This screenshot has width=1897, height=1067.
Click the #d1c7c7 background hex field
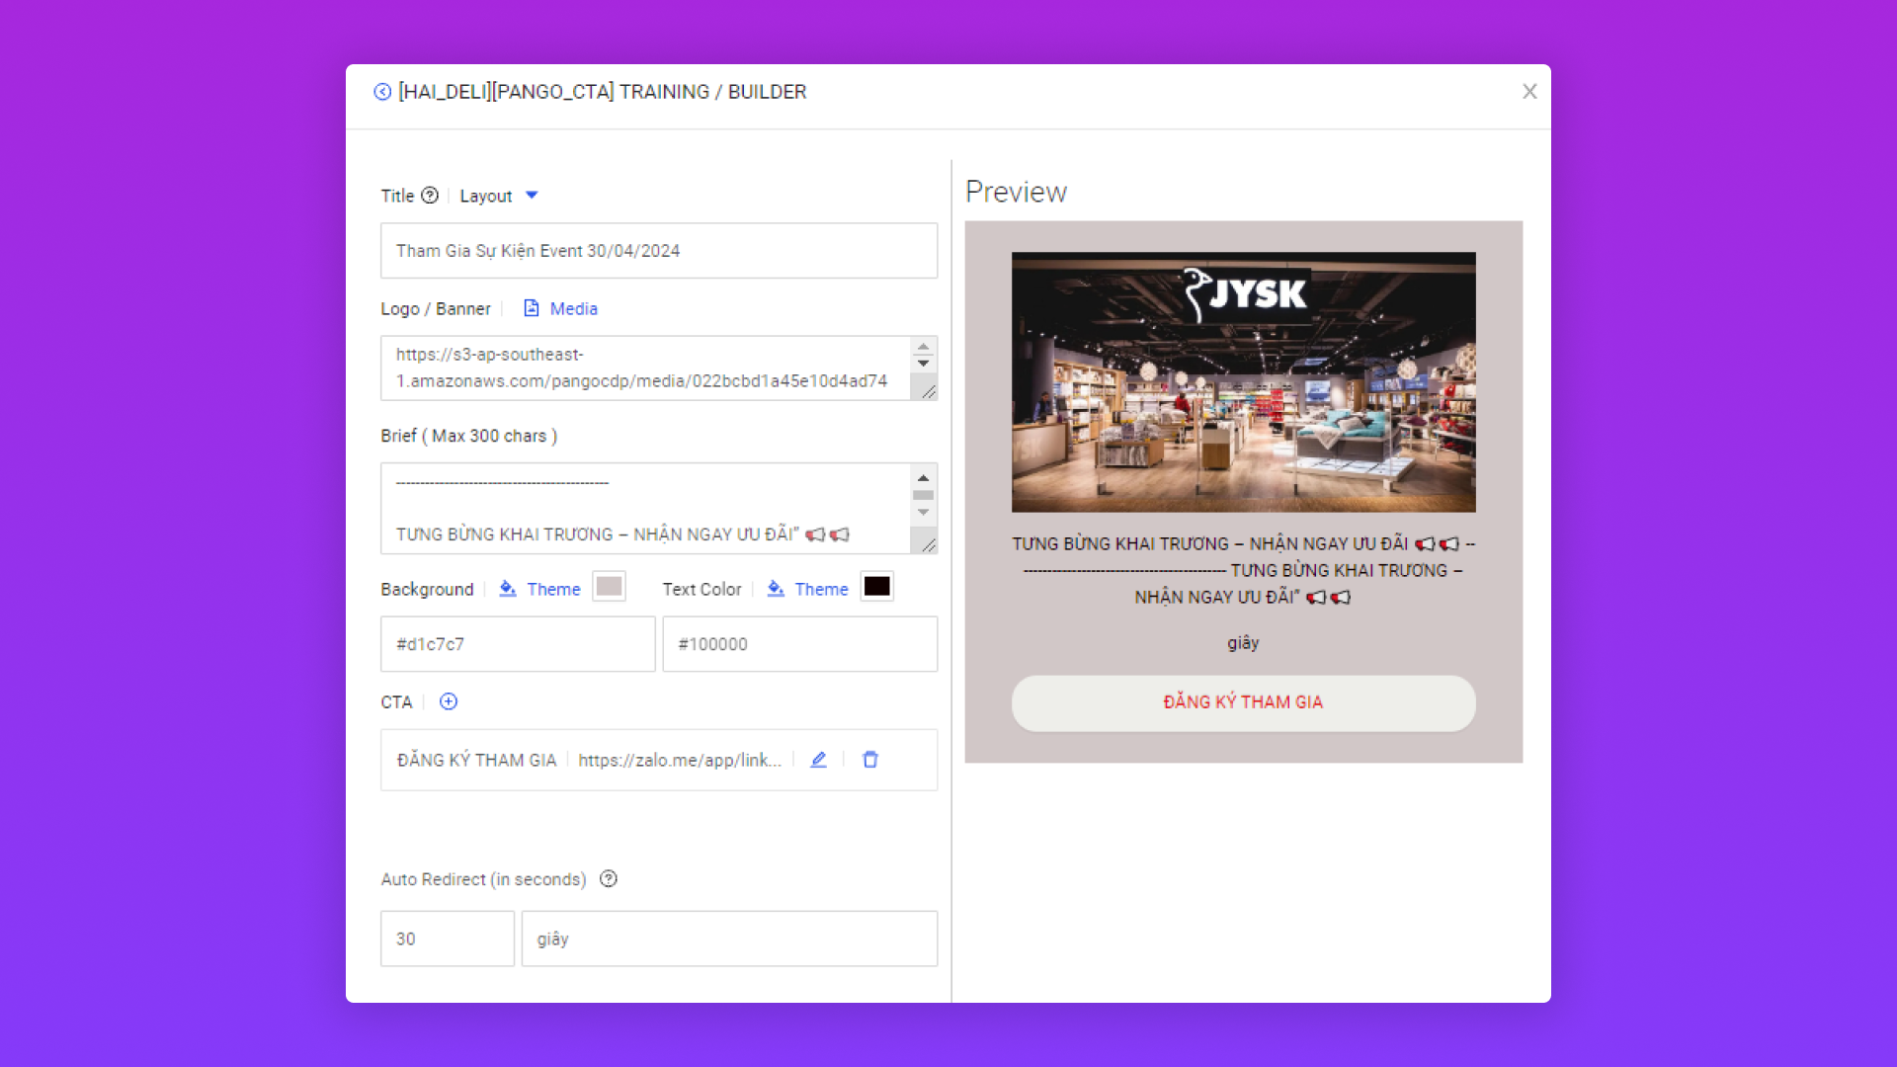pos(518,644)
